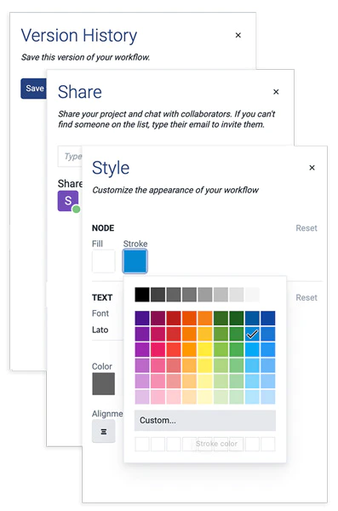The image size is (338, 511).
Task: Select the first empty custom color slot
Action: 142,445
